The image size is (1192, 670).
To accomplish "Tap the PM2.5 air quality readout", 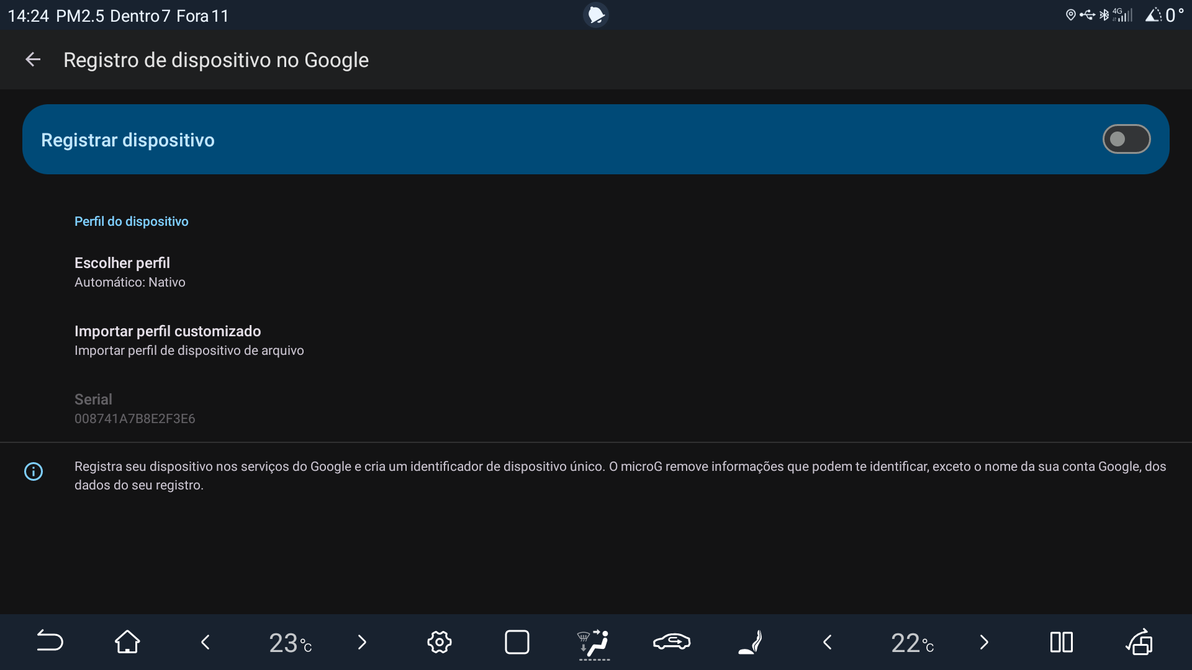I will [143, 16].
